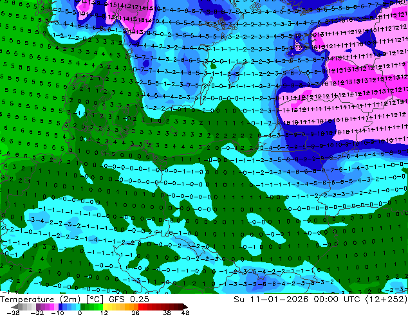The width and height of the screenshot is (408, 315).
Task: Click the '-22' legend scale value
Action: 37,312
